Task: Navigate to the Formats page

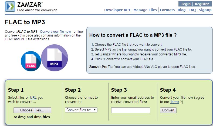Action: coord(167,10)
